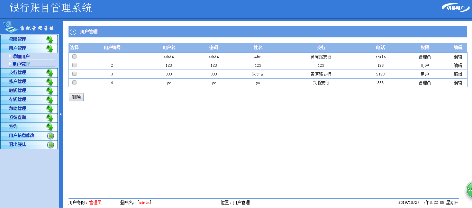The width and height of the screenshot is (472, 208).
Task: Click play icon beside 用户信息修改
Action: (51, 136)
